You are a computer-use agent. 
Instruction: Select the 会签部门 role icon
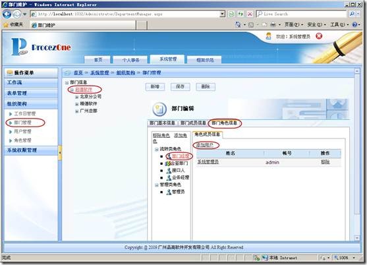[x=168, y=163]
